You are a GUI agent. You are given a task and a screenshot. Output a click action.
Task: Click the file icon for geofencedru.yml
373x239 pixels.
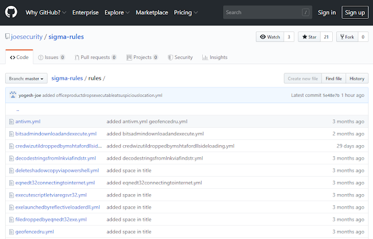point(12,232)
